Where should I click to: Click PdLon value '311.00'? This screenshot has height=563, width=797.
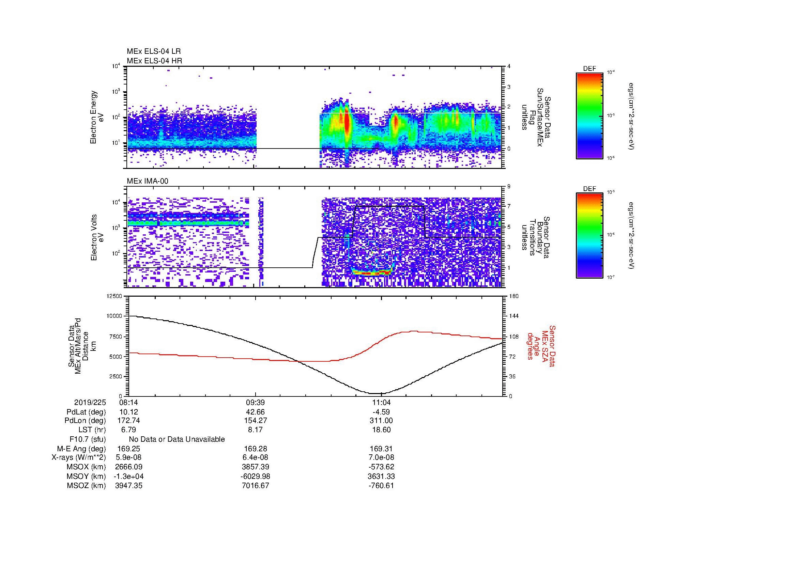(381, 421)
